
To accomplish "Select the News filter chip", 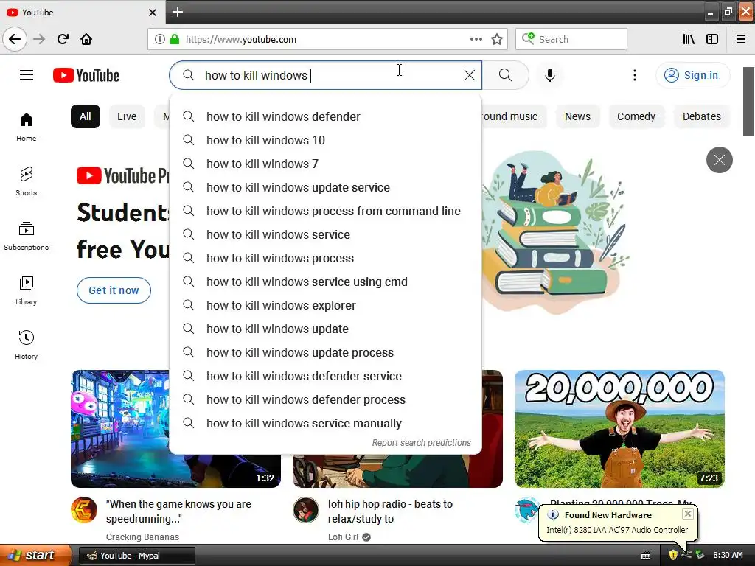I will (x=577, y=116).
